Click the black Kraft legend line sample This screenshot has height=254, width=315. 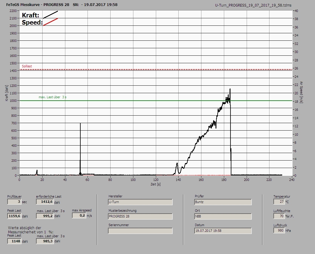[50, 15]
